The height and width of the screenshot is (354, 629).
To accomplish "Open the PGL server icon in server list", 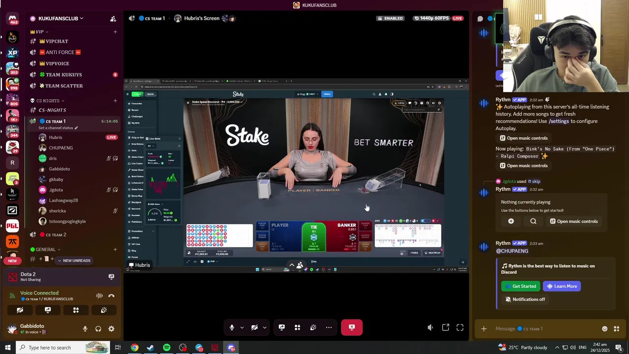I will pyautogui.click(x=12, y=226).
